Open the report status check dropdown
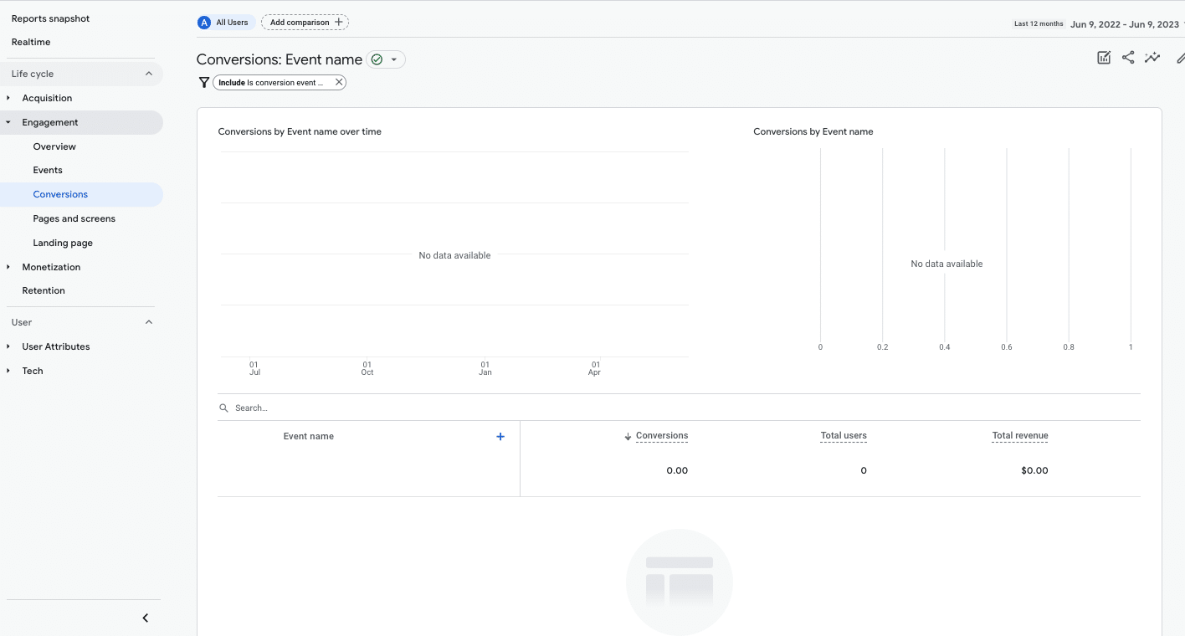1185x636 pixels. 386,59
